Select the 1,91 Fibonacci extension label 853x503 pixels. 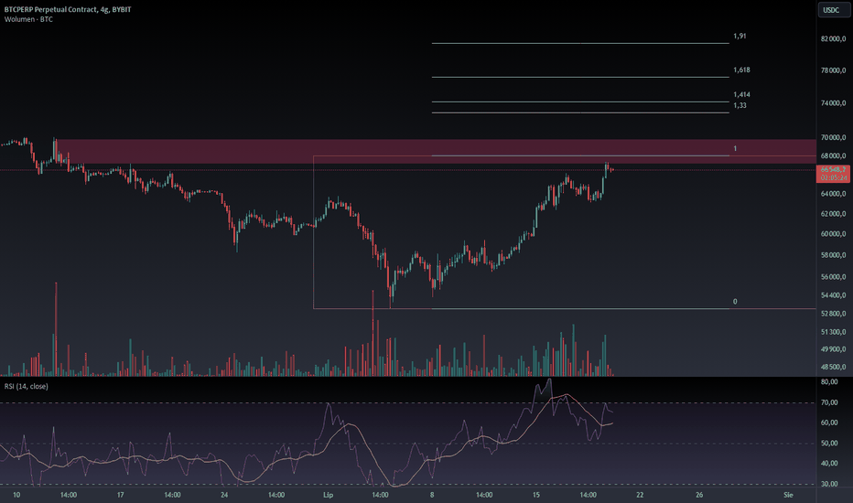pyautogui.click(x=740, y=36)
